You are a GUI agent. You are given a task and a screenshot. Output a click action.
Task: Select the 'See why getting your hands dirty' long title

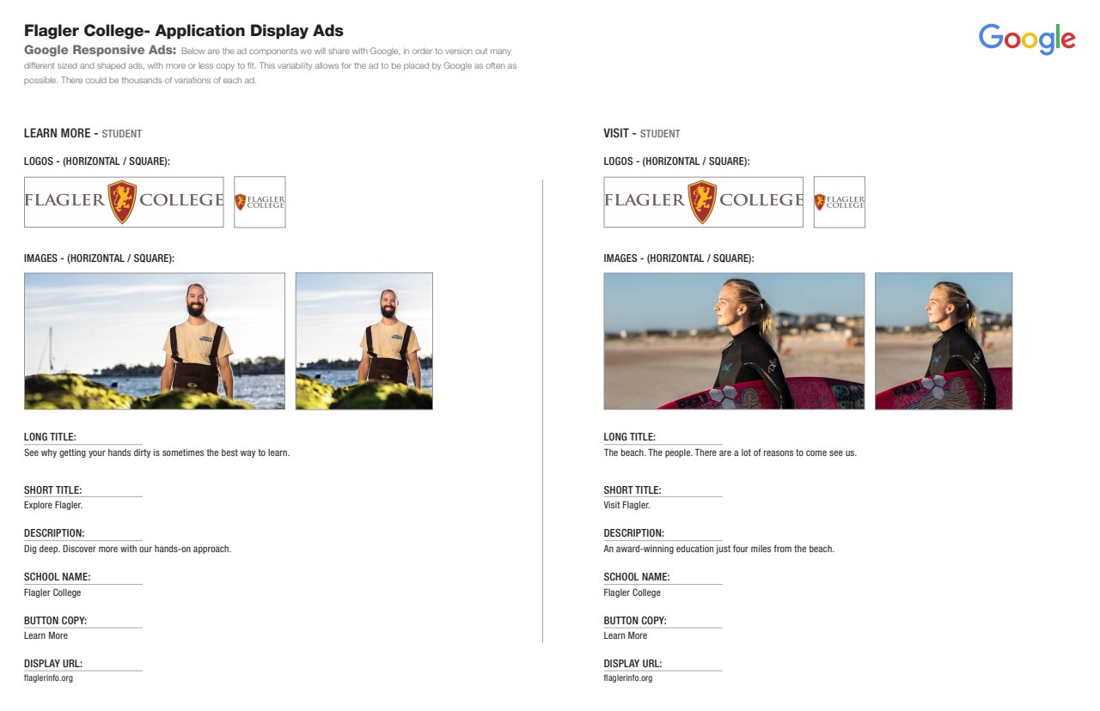pos(156,453)
